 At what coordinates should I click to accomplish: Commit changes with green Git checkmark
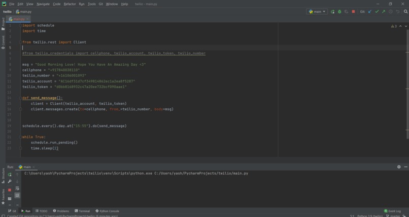tap(377, 12)
